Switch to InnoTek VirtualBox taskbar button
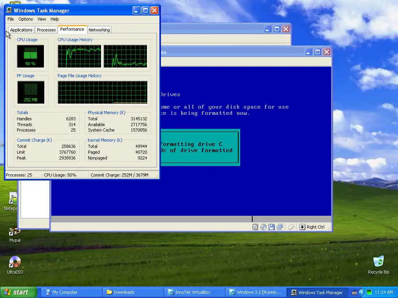Screen dimensions: 398x298 [x=194, y=292]
